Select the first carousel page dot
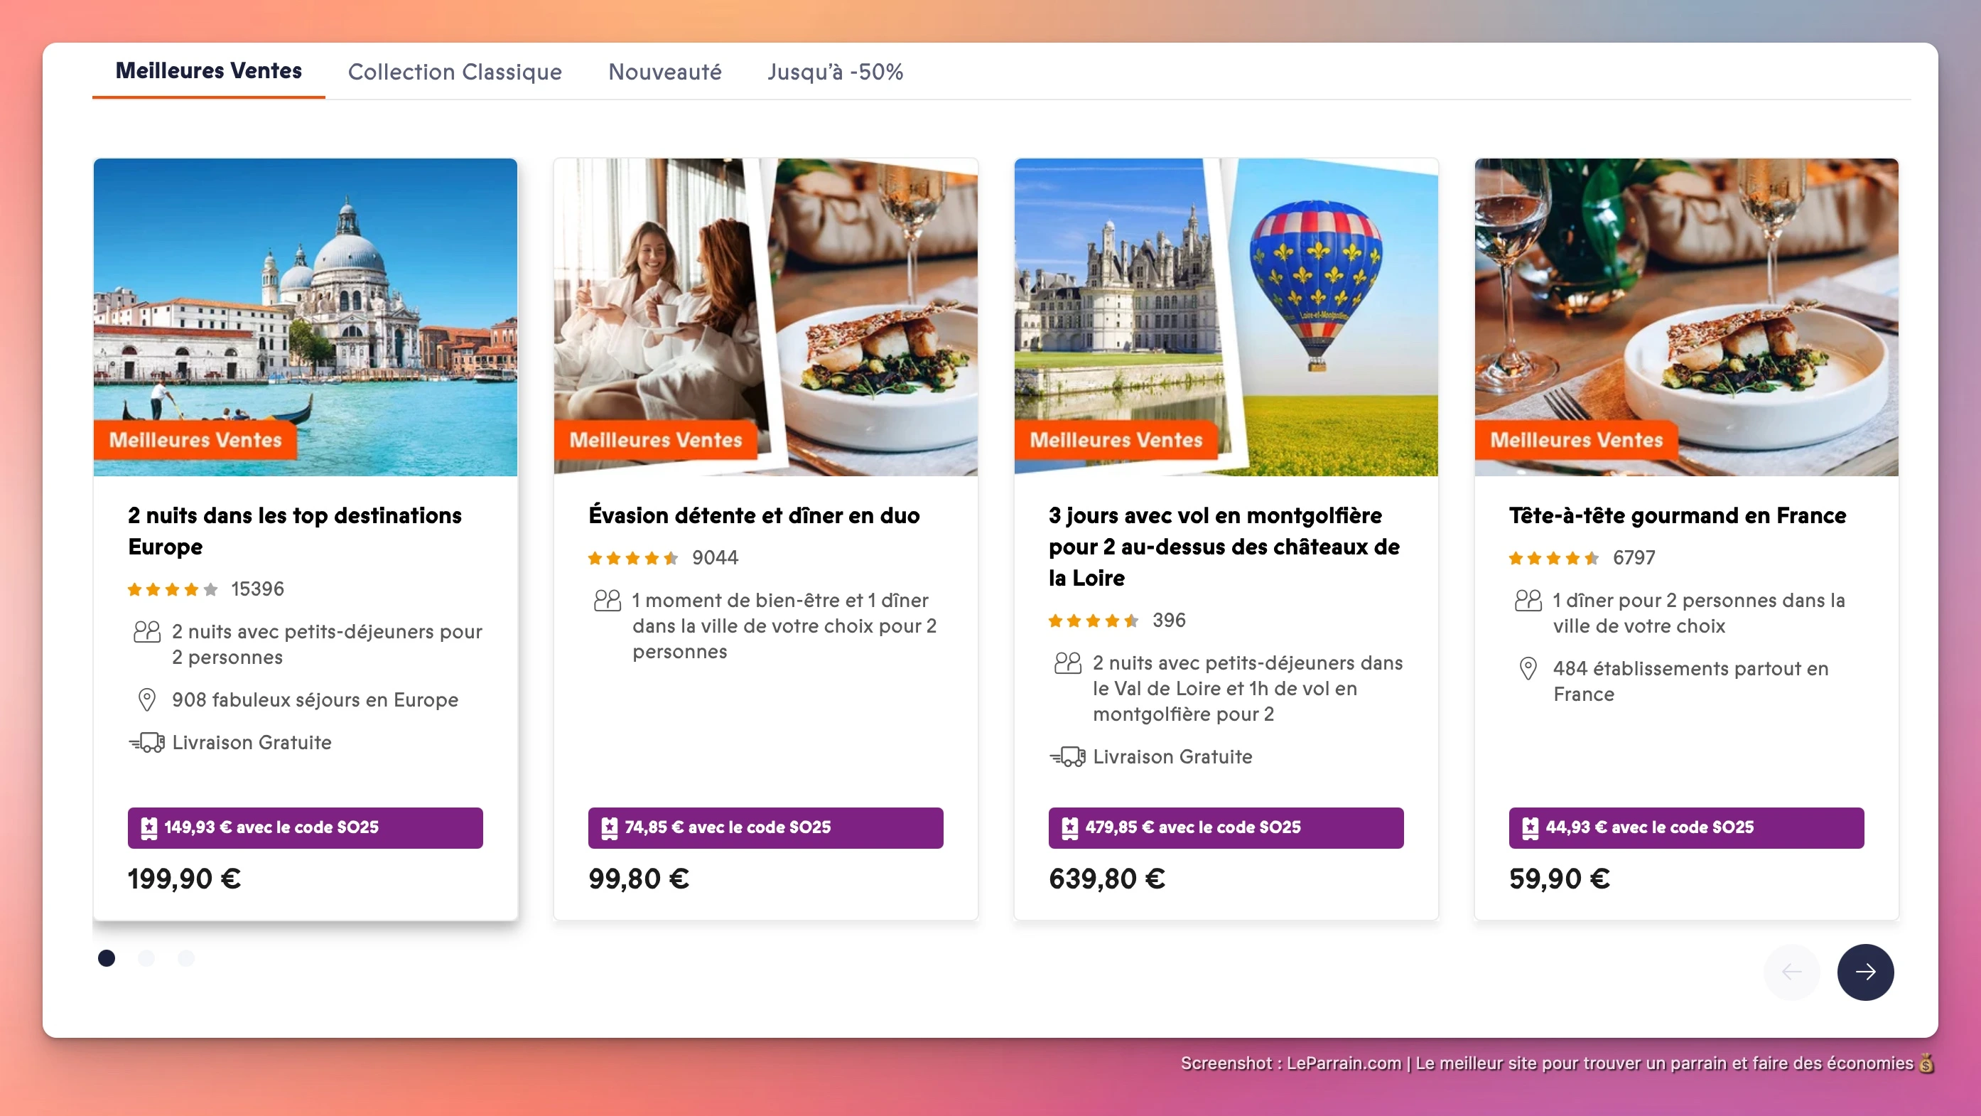Image resolution: width=1981 pixels, height=1116 pixels. coord(106,957)
